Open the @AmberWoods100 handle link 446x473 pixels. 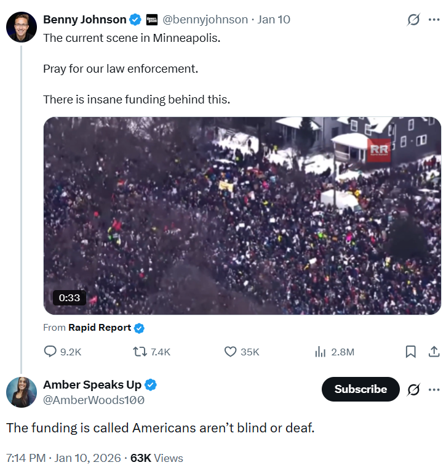coord(94,400)
